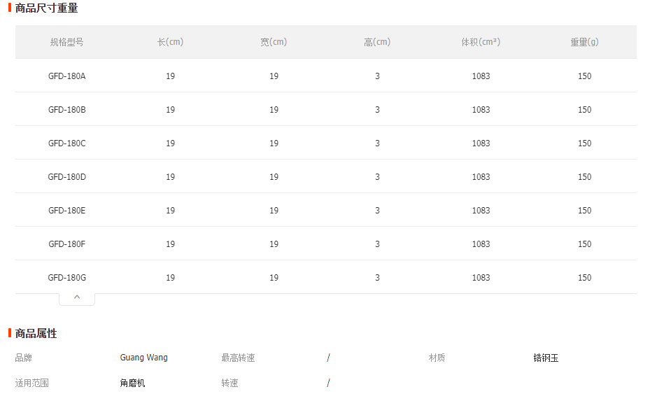Select the GFD-180B model cell

point(67,110)
